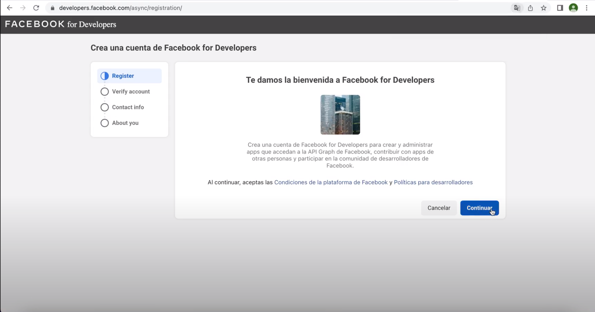This screenshot has width=595, height=312.
Task: Click the paragraph starting 'Crea una cuenta de Facebook for Developers para crear'
Action: coord(340,155)
